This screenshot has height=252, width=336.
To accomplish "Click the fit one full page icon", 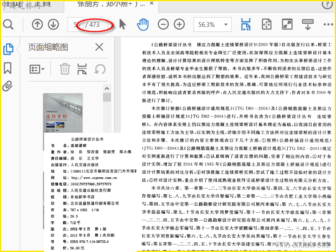I will point(267,24).
